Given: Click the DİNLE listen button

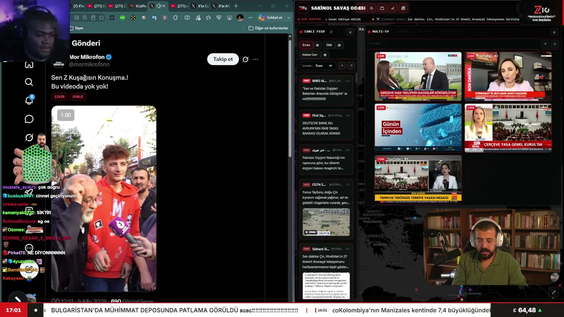Looking at the screenshot, I should [78, 97].
